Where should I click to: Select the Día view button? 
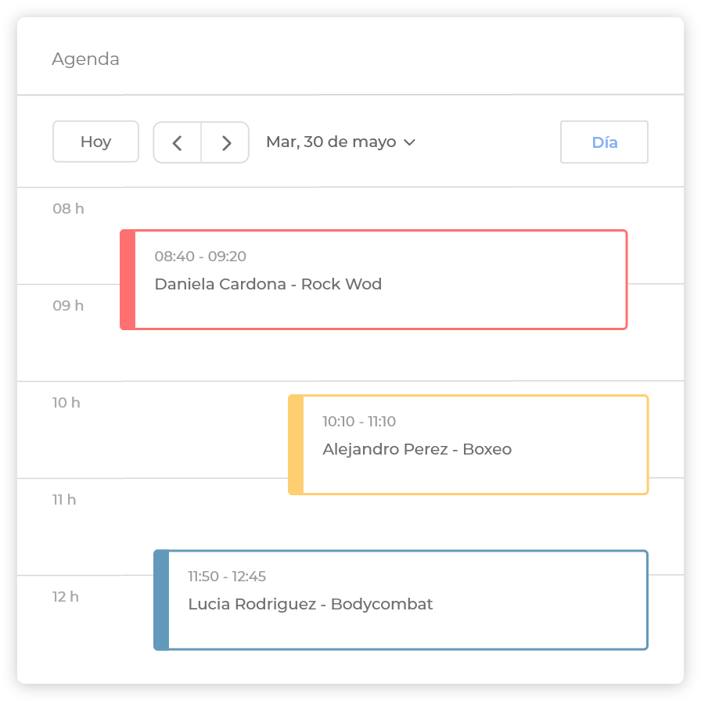(604, 142)
